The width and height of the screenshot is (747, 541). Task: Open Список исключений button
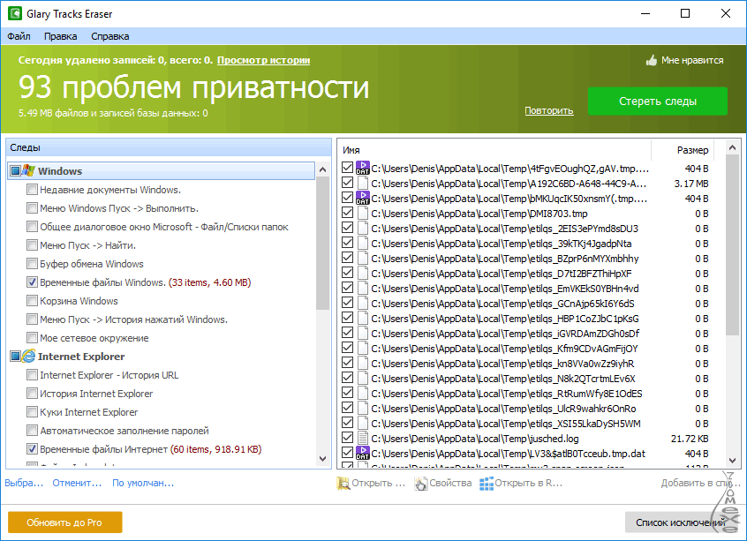(x=680, y=522)
